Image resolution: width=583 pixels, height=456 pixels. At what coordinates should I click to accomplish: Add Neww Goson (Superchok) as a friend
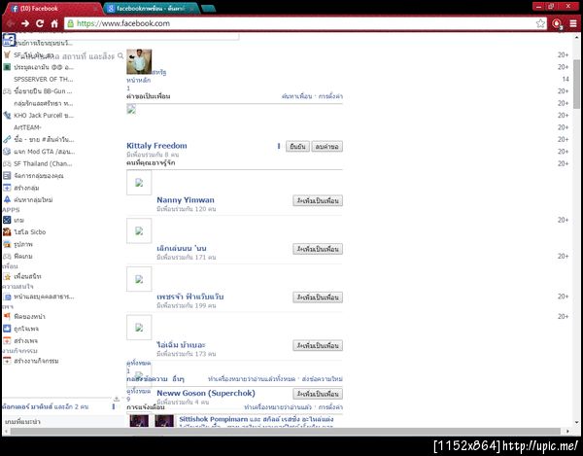318,394
